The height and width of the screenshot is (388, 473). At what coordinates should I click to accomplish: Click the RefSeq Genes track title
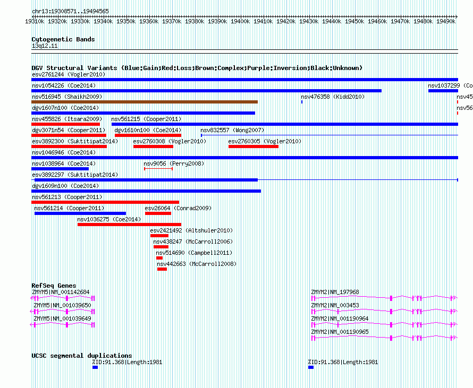[x=54, y=286]
